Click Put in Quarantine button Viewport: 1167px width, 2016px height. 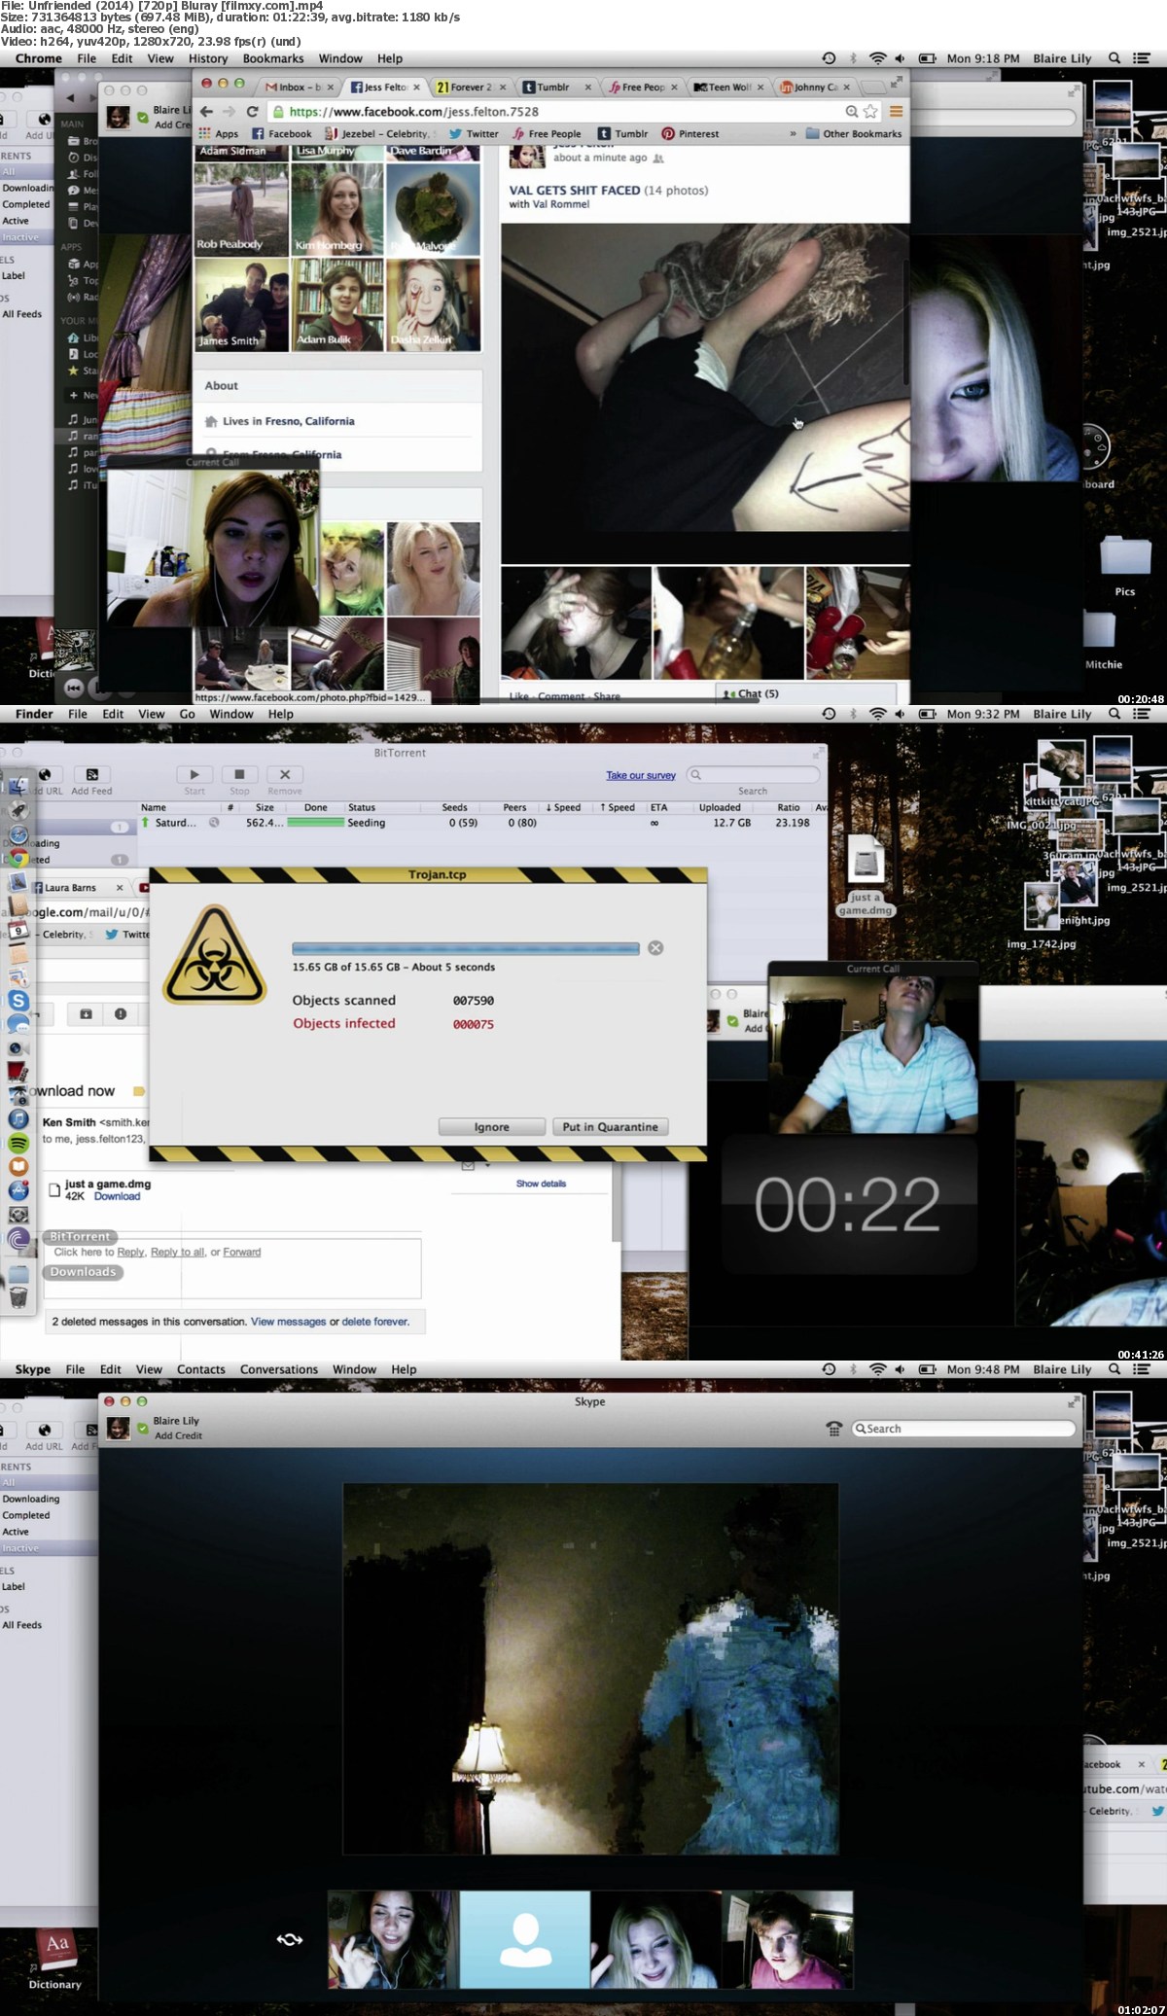(x=610, y=1126)
